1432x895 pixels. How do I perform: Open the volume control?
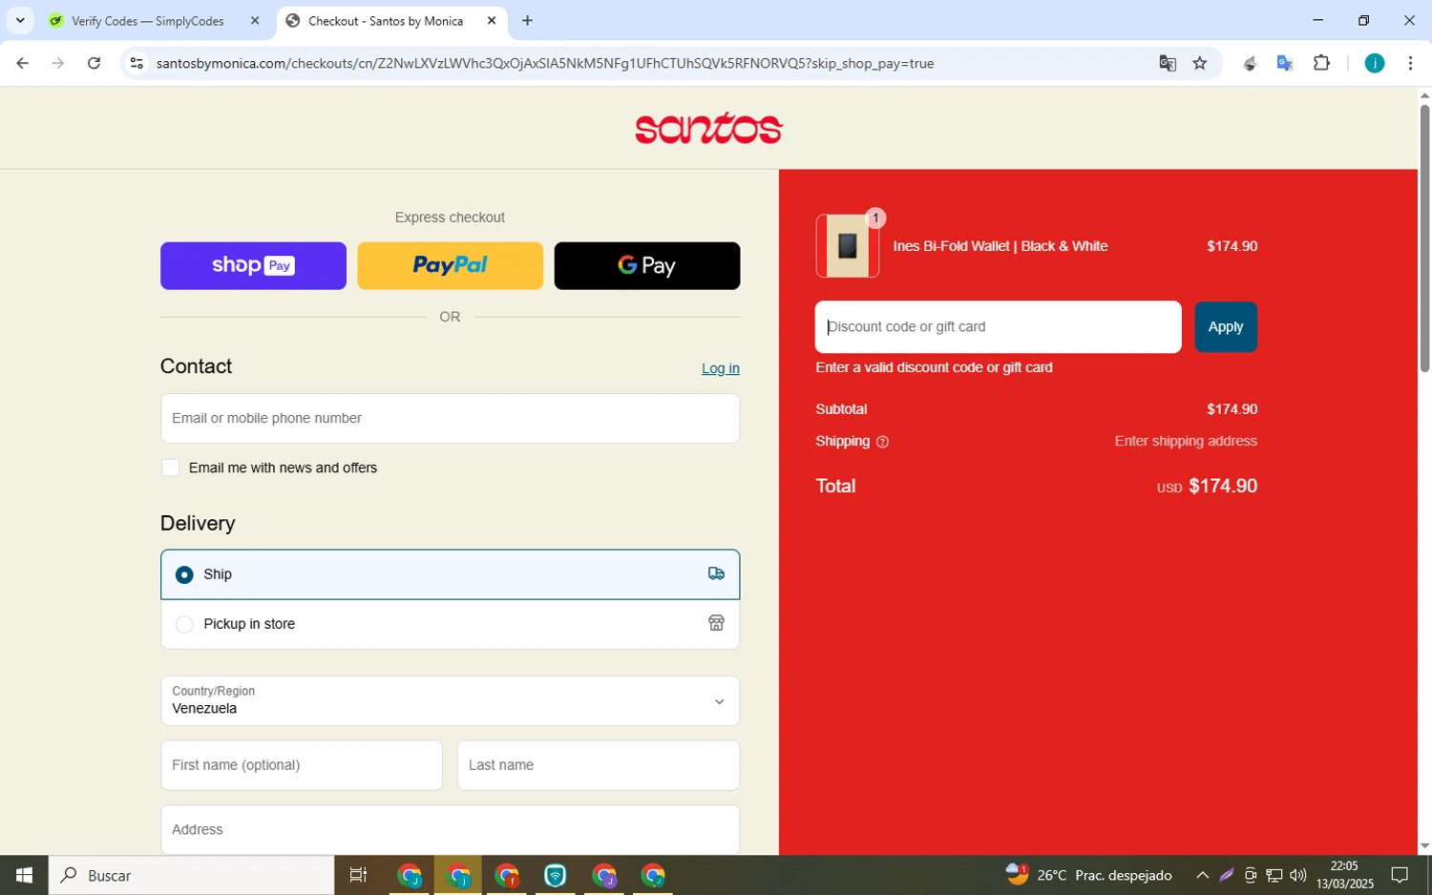(x=1297, y=875)
